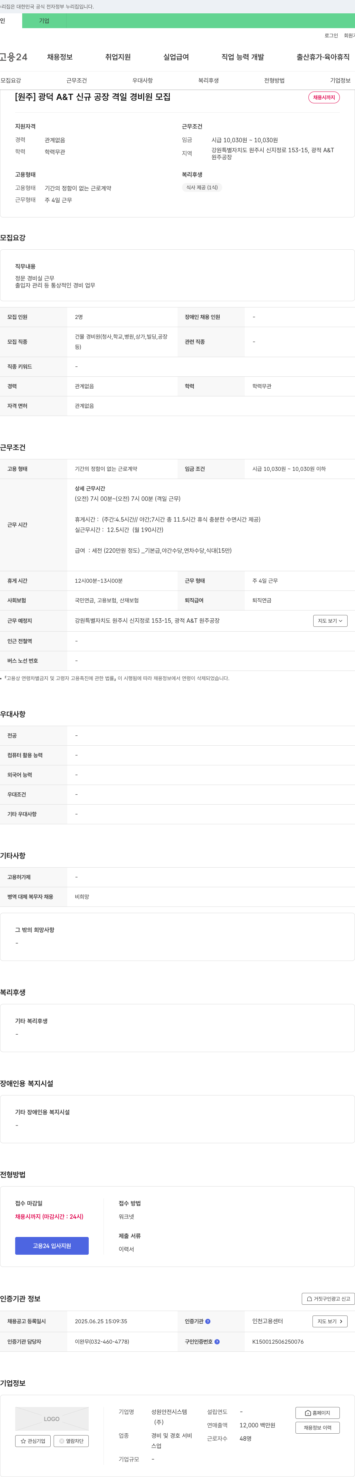Open the 출산휴가·육아휴직 menu
Image resolution: width=355 pixels, height=1477 pixels.
tap(323, 57)
